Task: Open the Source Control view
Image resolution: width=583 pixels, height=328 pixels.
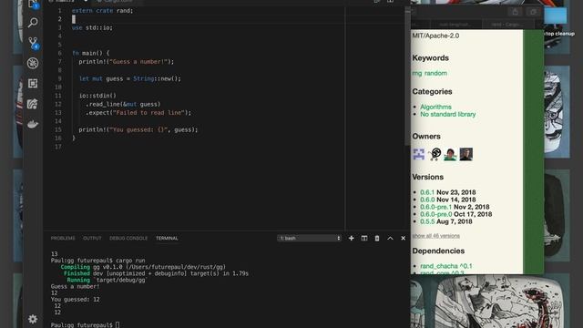Action: tap(33, 43)
